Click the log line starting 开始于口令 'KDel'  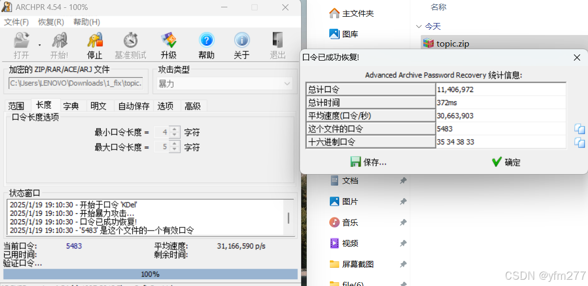(x=74, y=204)
